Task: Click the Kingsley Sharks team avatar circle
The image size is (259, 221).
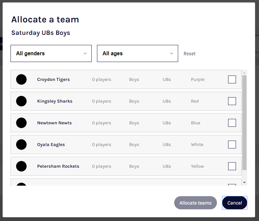Action: [21, 101]
